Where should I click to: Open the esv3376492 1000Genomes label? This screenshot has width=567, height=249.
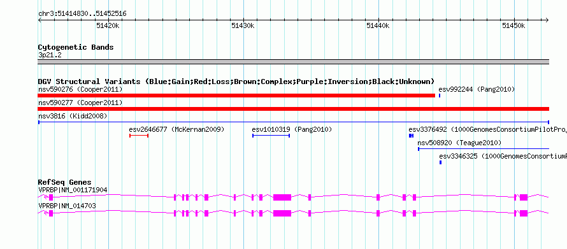pos(487,129)
